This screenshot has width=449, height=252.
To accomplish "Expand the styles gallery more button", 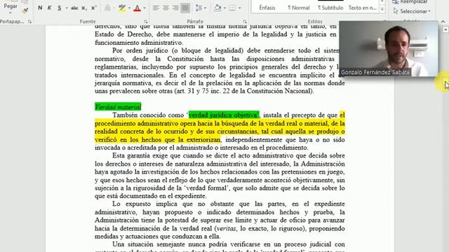I will (x=382, y=9).
